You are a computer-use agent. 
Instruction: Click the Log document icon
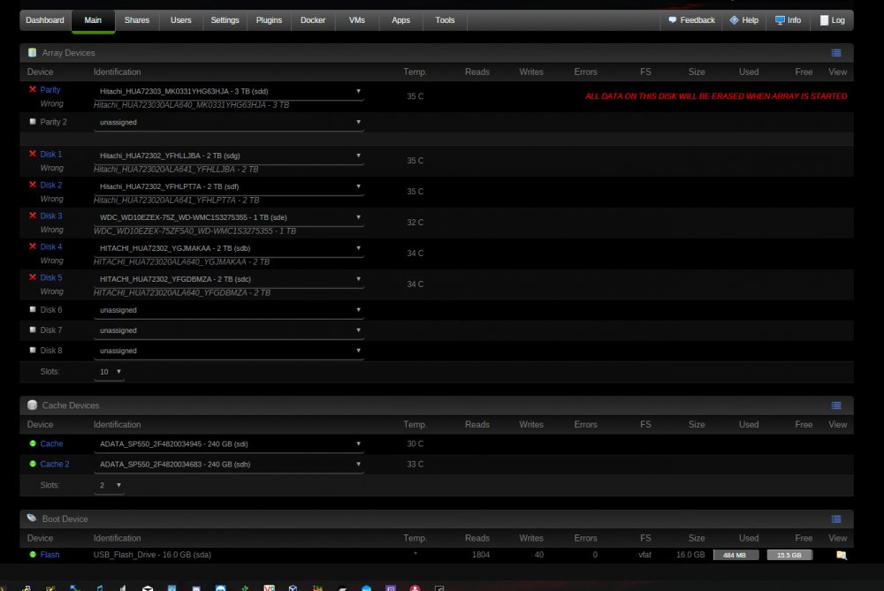[824, 20]
